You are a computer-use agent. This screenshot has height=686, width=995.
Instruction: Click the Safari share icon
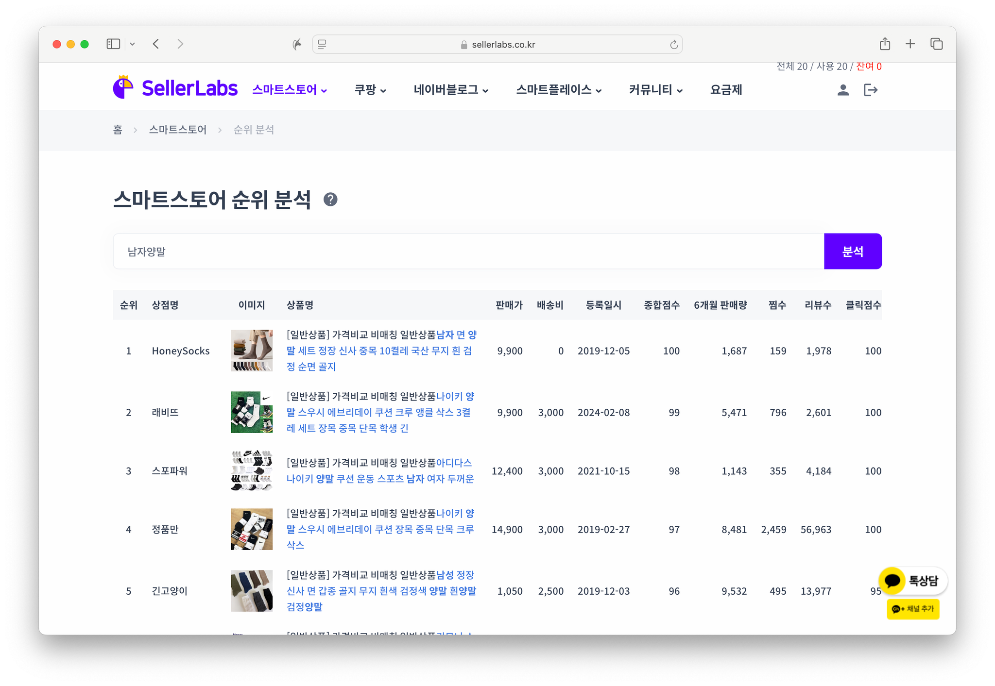pos(885,44)
